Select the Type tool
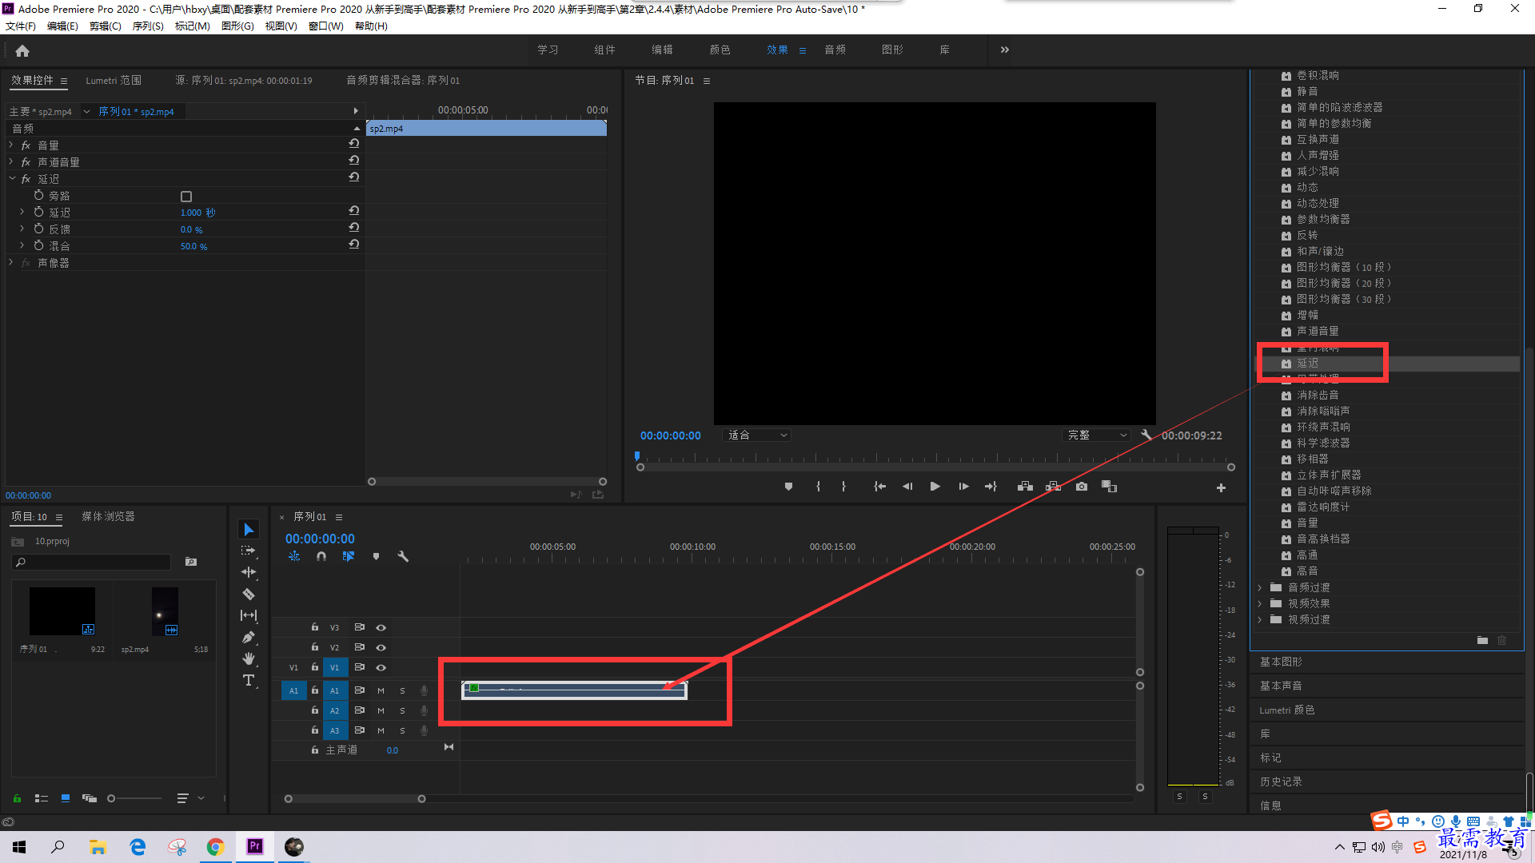1535x863 pixels. 249,680
